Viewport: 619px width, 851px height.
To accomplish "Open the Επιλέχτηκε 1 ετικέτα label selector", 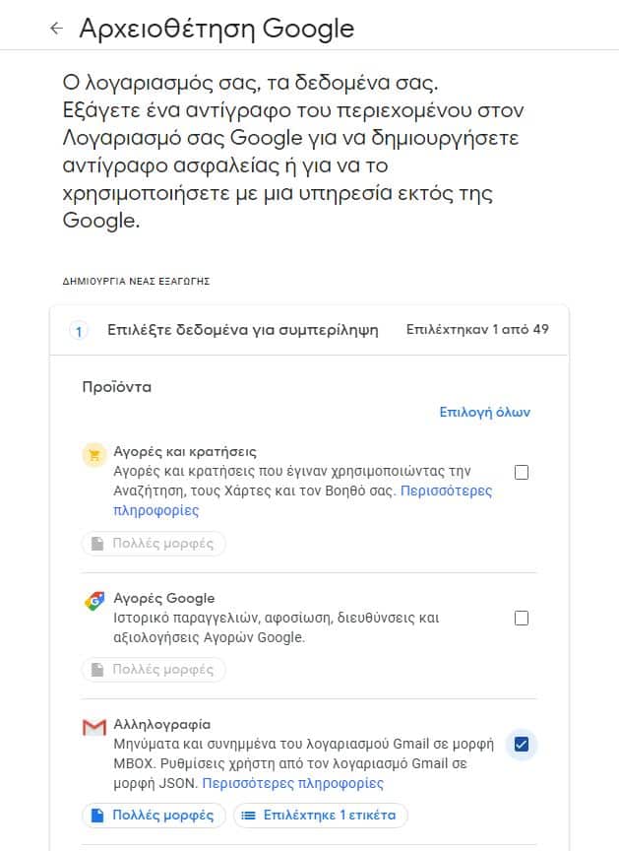I will (x=321, y=816).
